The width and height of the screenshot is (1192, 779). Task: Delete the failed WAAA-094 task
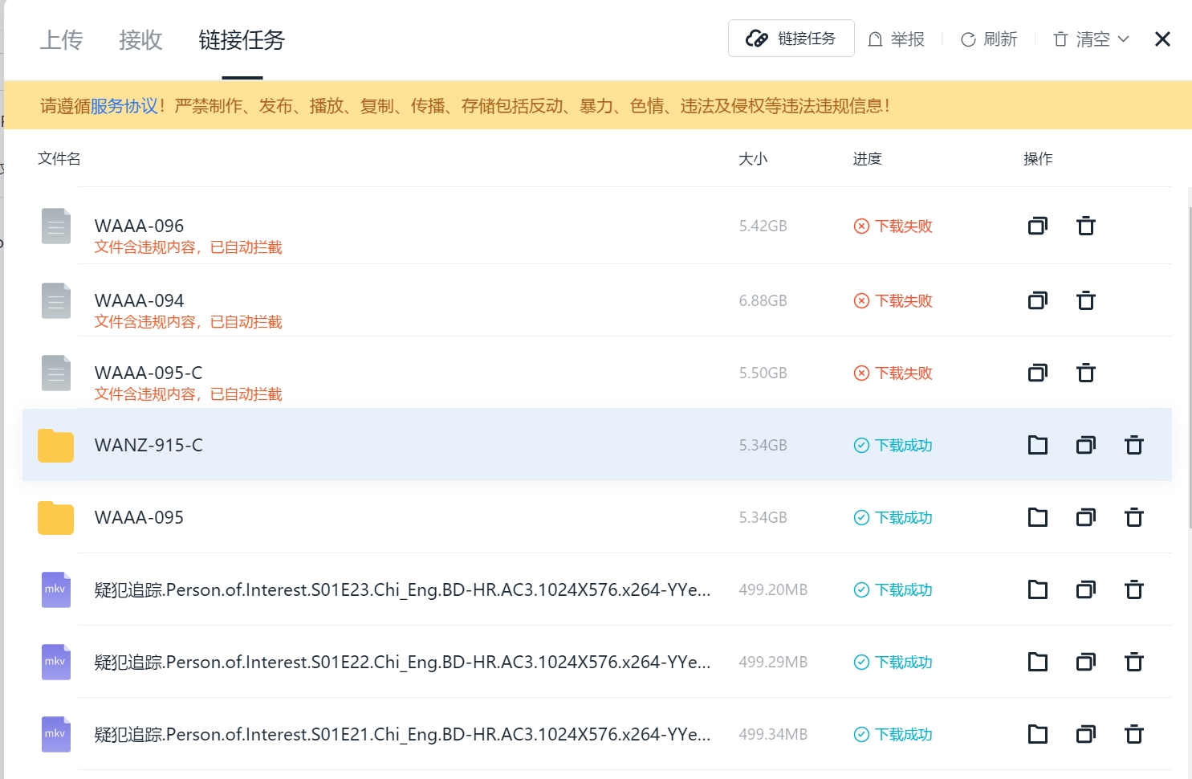click(1085, 300)
